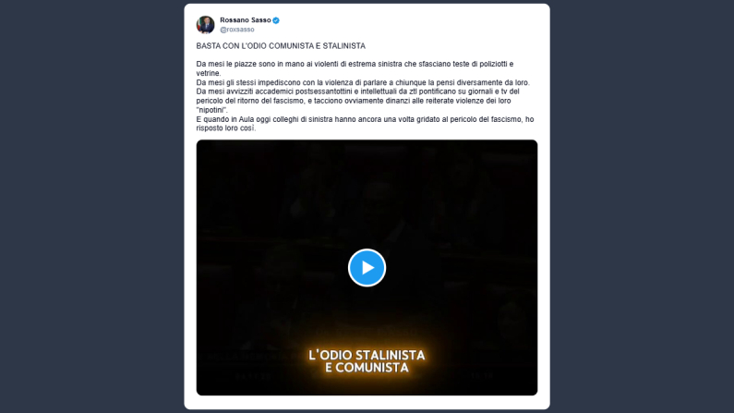Click the sentence starting "E quando in Aula"

[x=365, y=124]
